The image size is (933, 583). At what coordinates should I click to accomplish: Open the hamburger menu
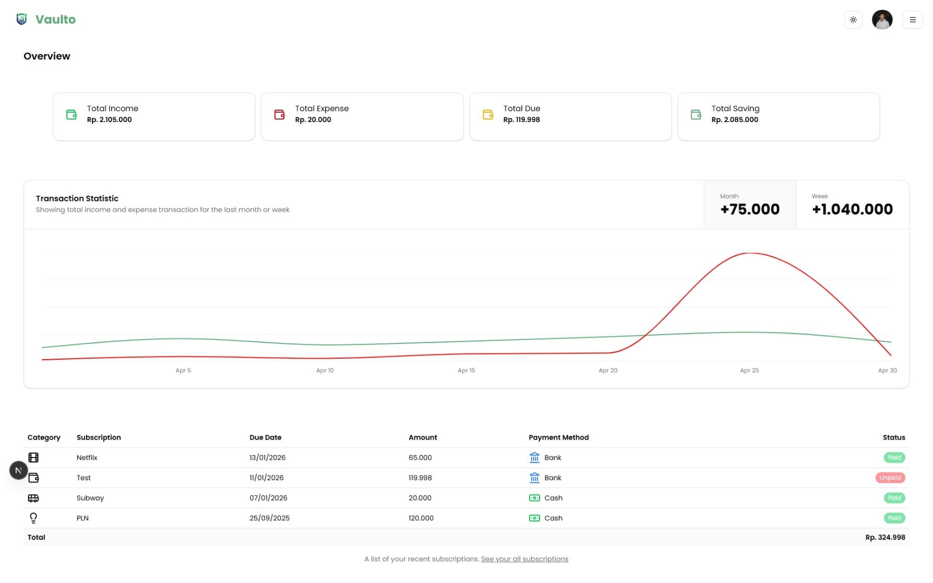(x=912, y=20)
